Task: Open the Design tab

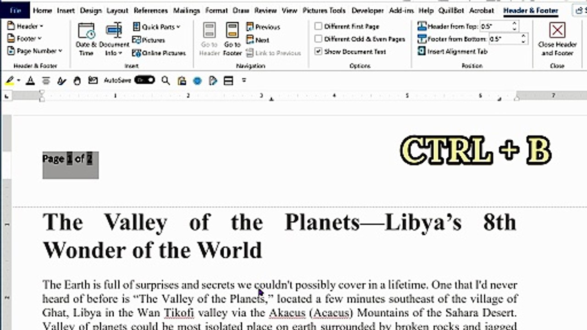Action: pyautogui.click(x=90, y=10)
